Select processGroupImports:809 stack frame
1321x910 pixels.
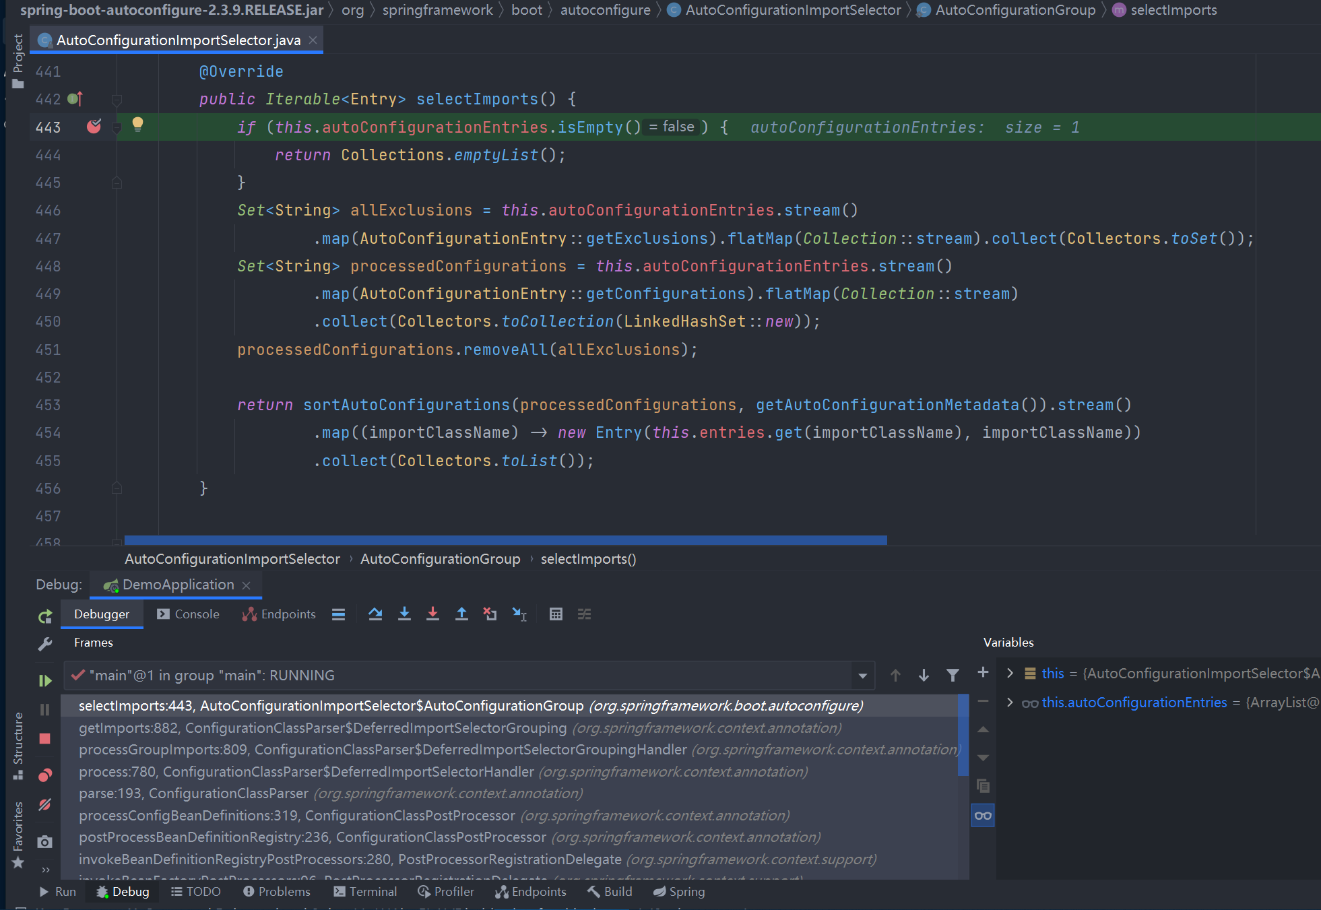click(x=509, y=750)
